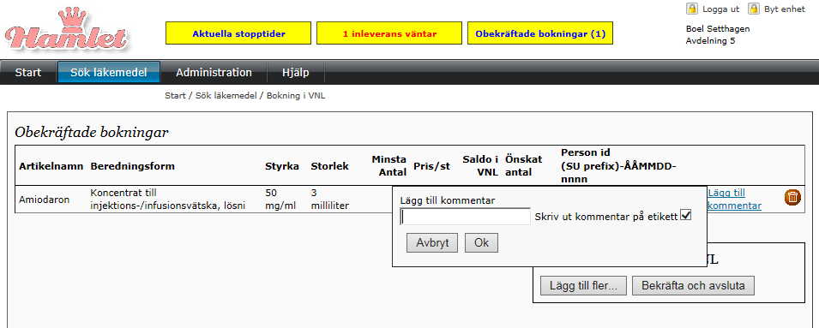Click the lock icon beside Logga ut
The image size is (819, 328).
[691, 9]
